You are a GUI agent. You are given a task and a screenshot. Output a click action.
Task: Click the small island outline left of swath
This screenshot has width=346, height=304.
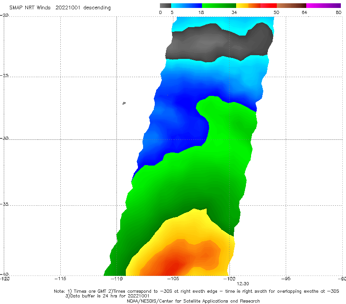124,103
